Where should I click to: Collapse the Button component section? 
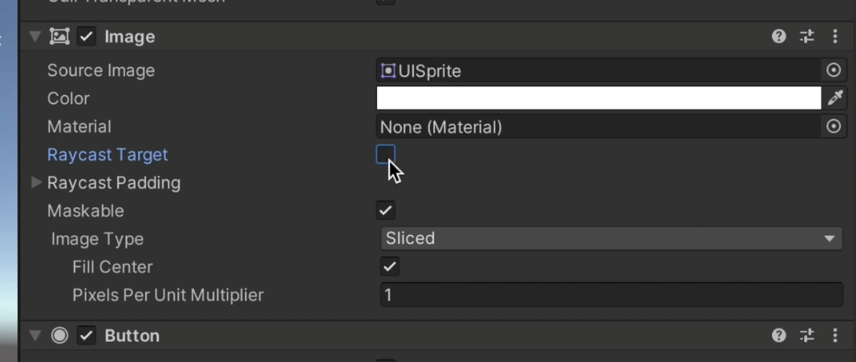[35, 335]
